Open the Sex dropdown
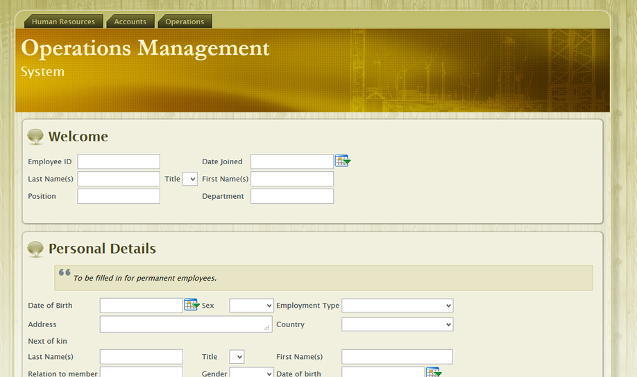 pyautogui.click(x=251, y=306)
